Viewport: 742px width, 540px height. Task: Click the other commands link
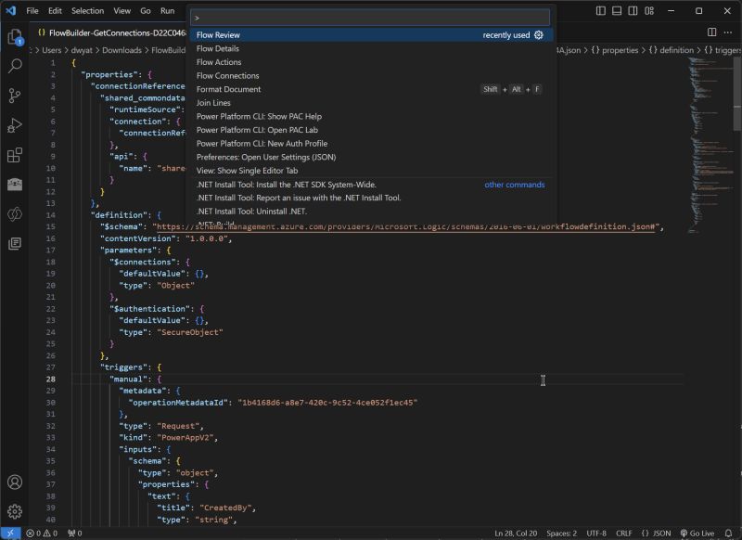pos(513,185)
